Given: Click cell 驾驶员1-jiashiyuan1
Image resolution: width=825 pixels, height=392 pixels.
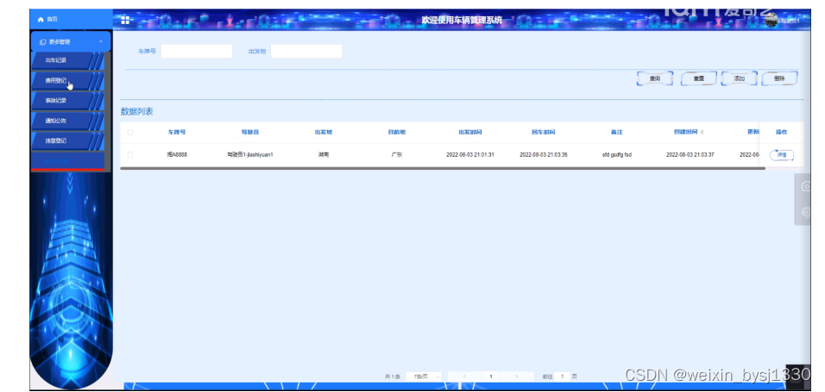Looking at the screenshot, I should pos(250,155).
